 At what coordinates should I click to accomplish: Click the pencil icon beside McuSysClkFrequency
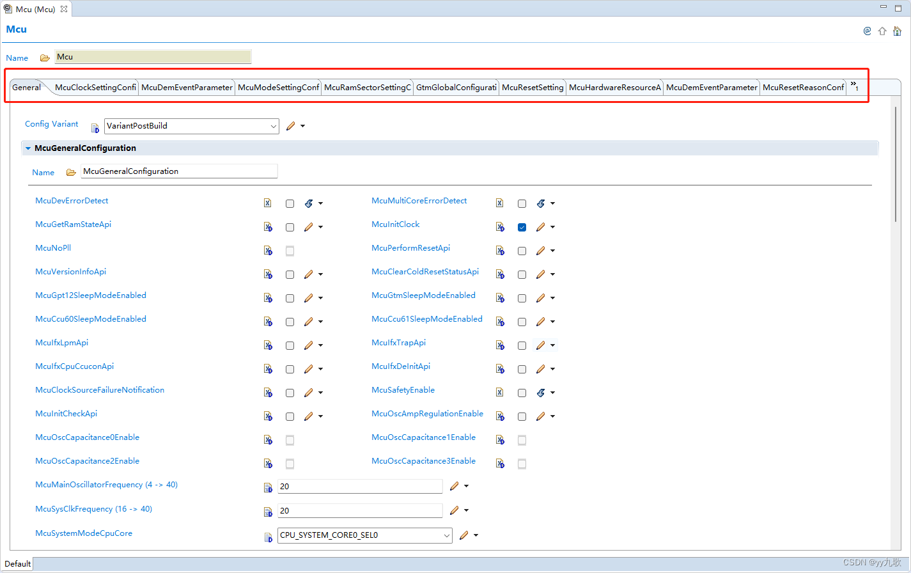pos(454,510)
